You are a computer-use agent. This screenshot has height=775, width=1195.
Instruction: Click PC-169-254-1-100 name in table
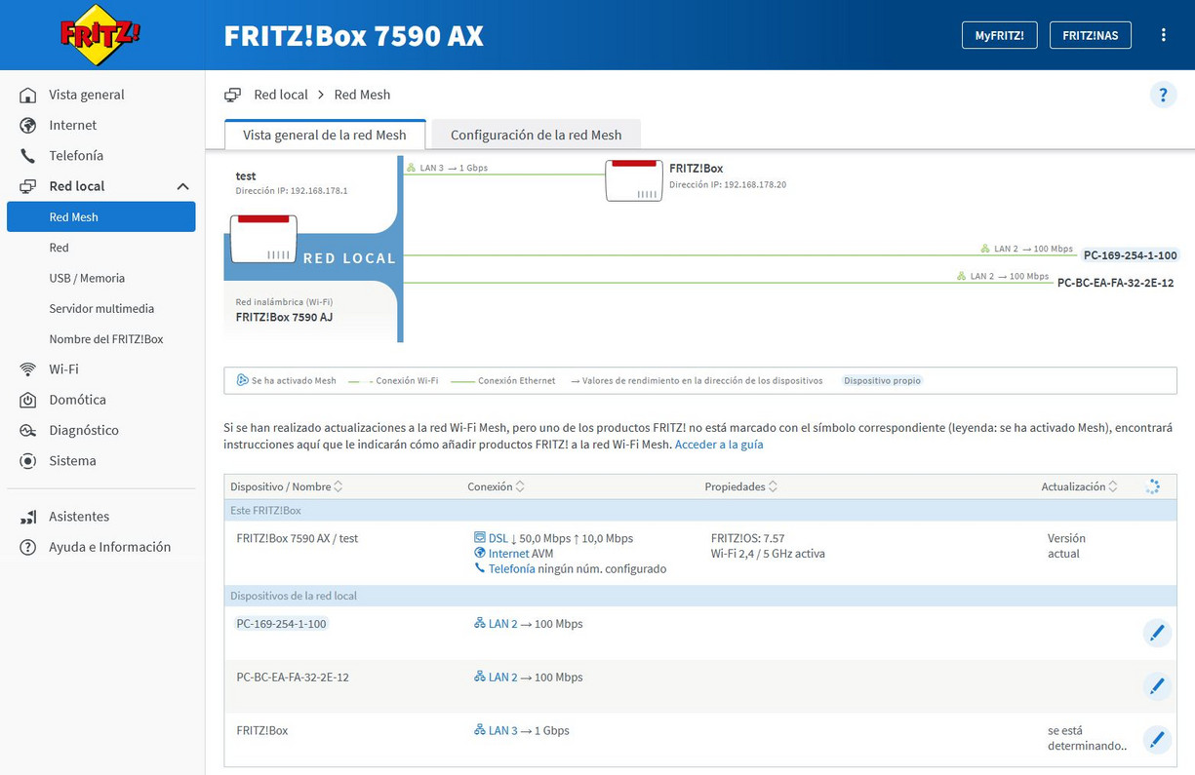click(282, 624)
